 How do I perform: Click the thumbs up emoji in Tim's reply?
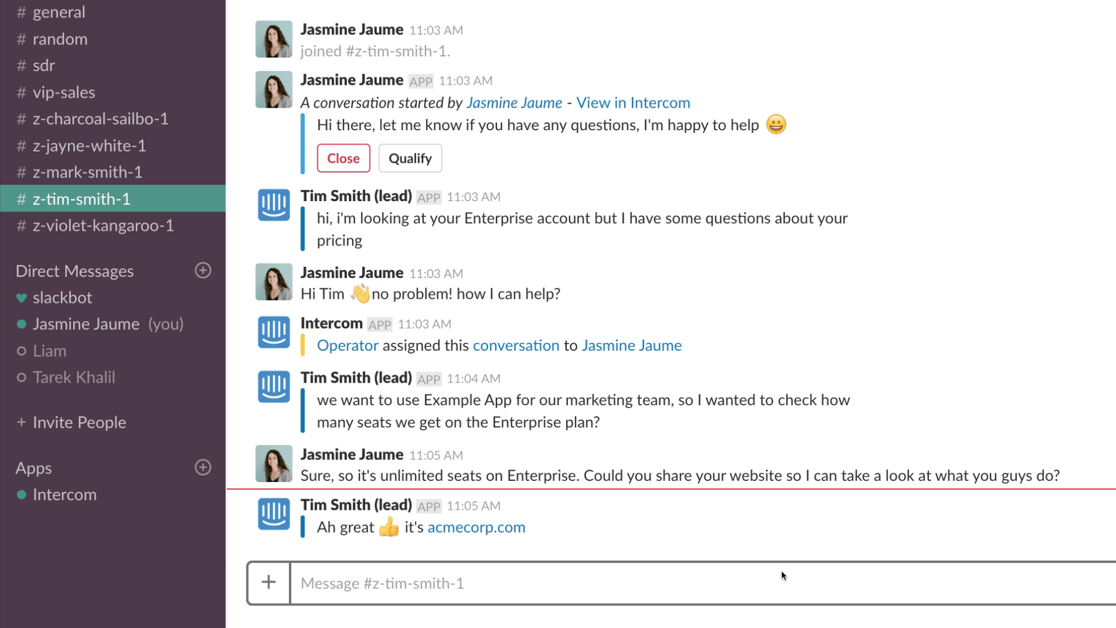click(x=389, y=527)
